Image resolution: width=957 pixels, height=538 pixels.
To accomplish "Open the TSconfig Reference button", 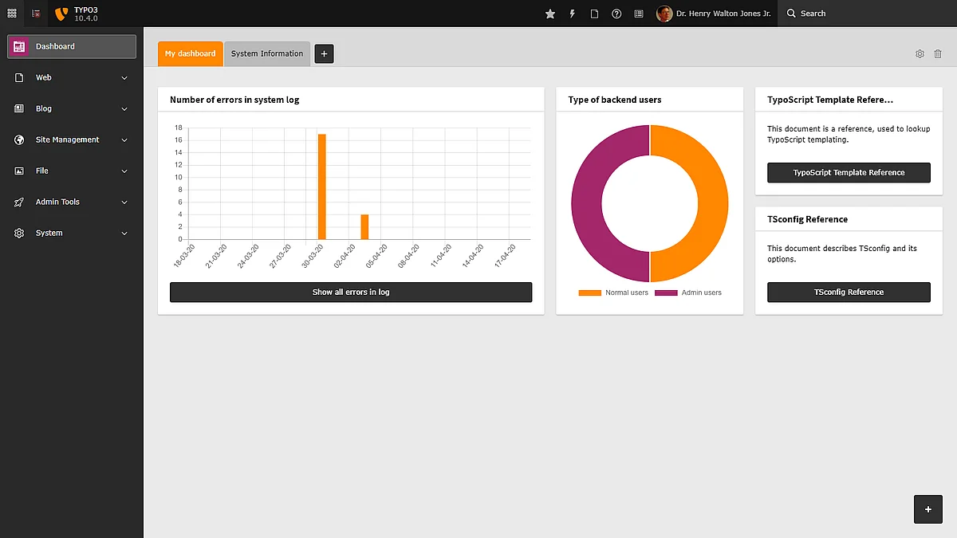I will point(849,293).
